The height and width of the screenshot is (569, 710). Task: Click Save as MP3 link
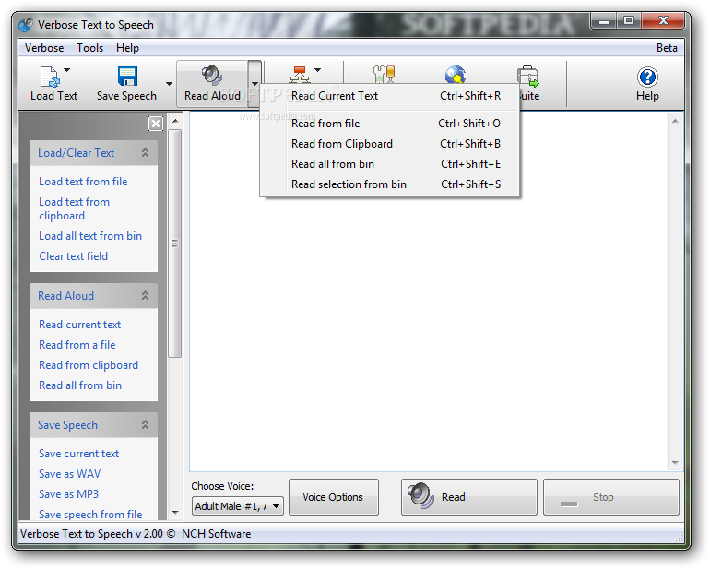tap(68, 494)
